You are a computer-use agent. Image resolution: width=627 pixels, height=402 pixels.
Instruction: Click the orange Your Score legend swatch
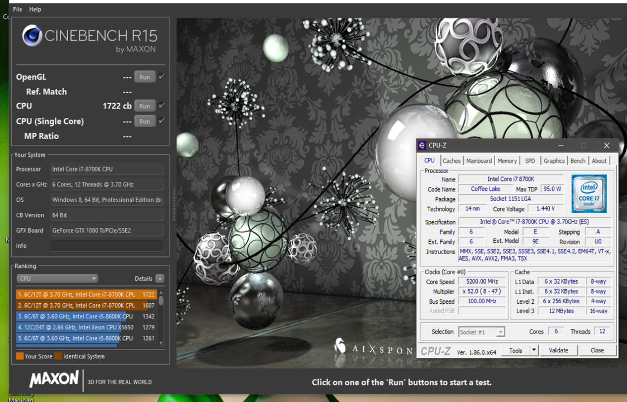(x=20, y=356)
